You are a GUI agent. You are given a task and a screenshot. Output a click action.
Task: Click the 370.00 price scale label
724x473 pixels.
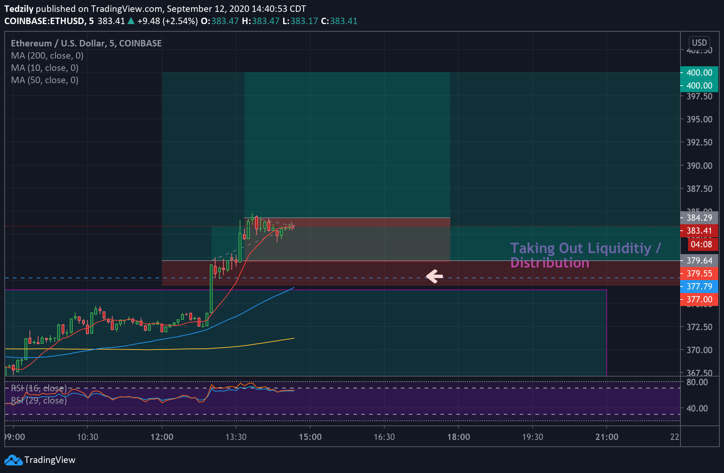(699, 350)
